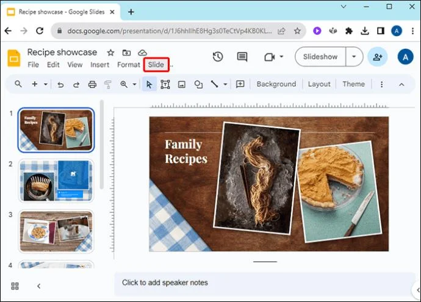The width and height of the screenshot is (421, 302).
Task: Click the Theme button
Action: pyautogui.click(x=354, y=84)
